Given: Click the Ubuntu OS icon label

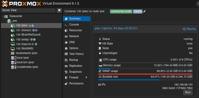Looking at the screenshot, I should pos(189,29).
